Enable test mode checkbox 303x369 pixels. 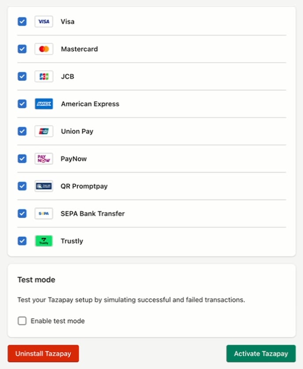[22, 321]
